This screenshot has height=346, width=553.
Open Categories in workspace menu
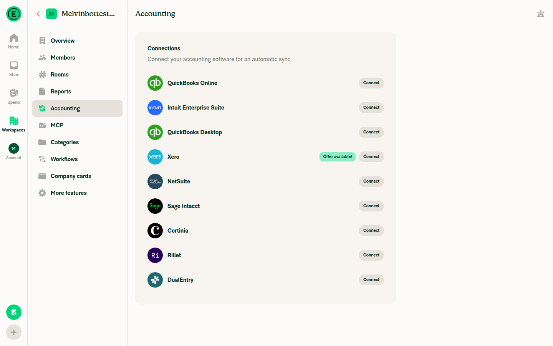(77, 142)
